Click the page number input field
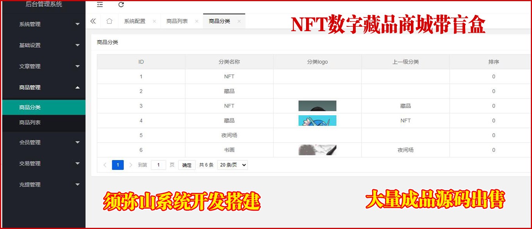This screenshot has width=532, height=229. click(x=158, y=165)
